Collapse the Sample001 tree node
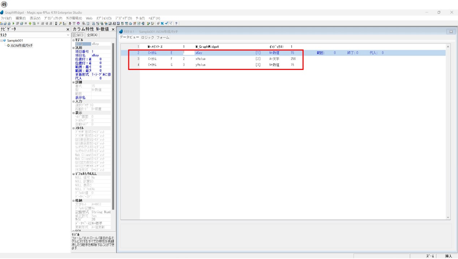Screen dimensions: 458x259 coord(1,41)
